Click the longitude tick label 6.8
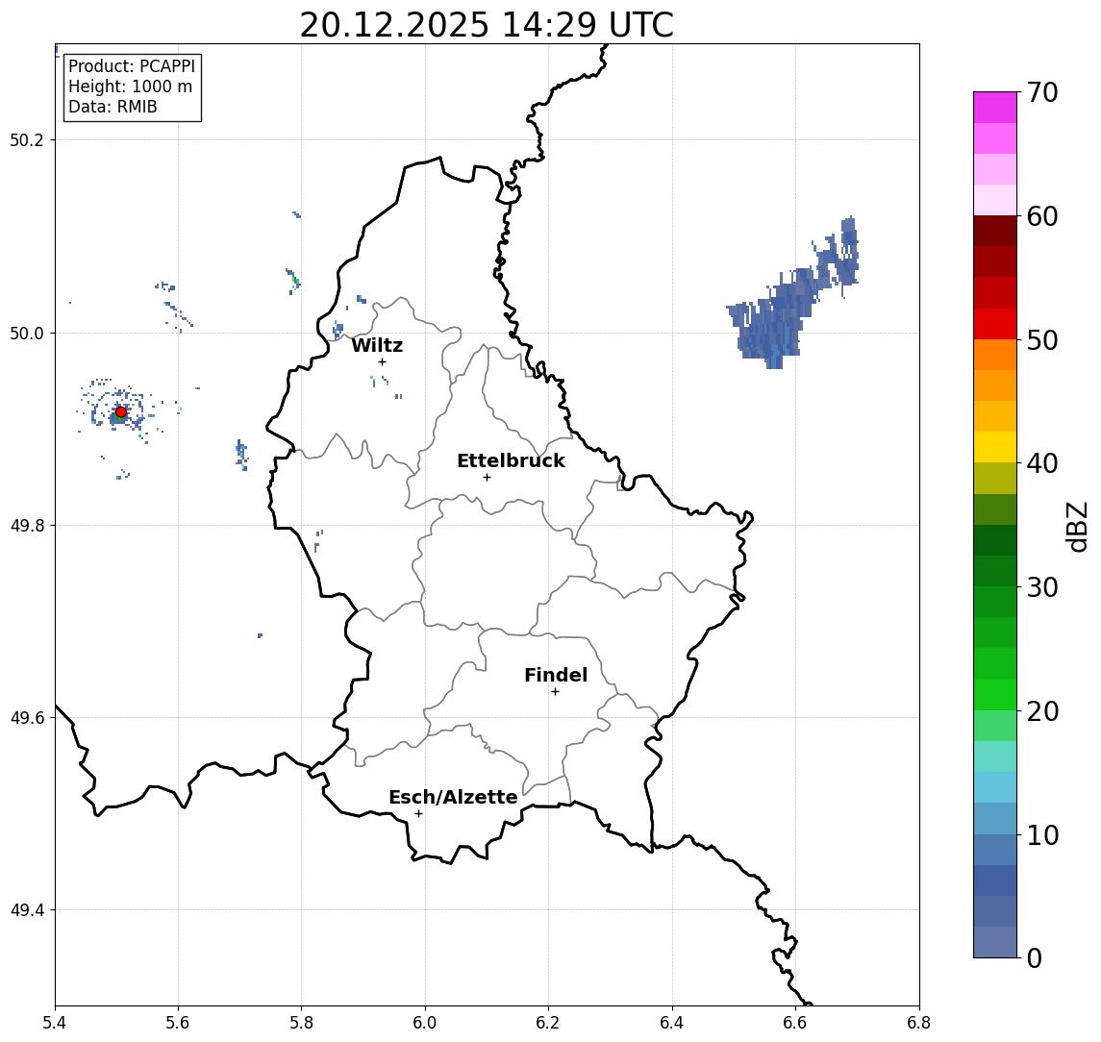 919,1023
